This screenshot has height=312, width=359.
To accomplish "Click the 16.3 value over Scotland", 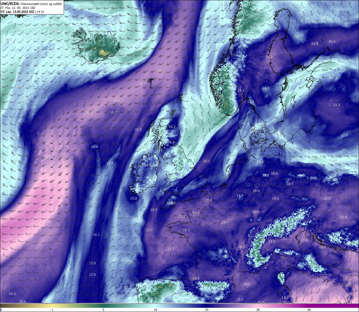I will 171,142.
